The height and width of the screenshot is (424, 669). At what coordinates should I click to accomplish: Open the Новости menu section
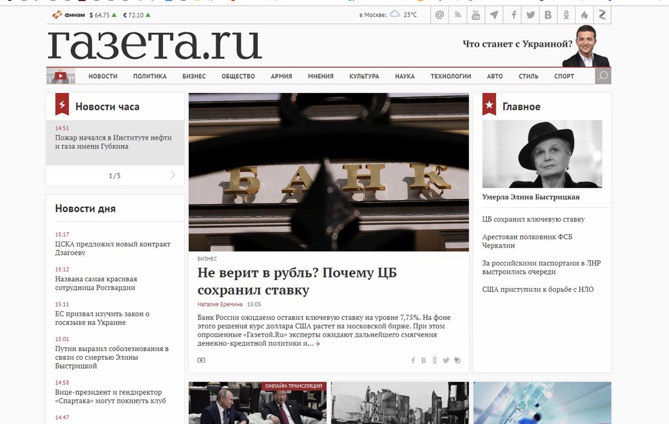point(103,76)
